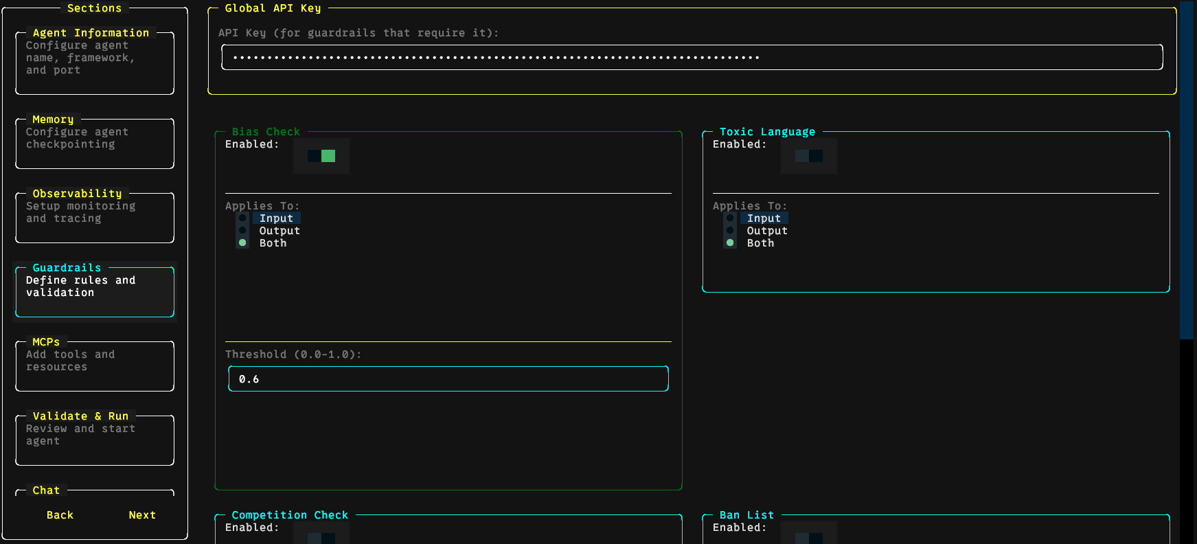1197x544 pixels.
Task: Click the vertical scrollbar on the right
Action: coord(1187,172)
